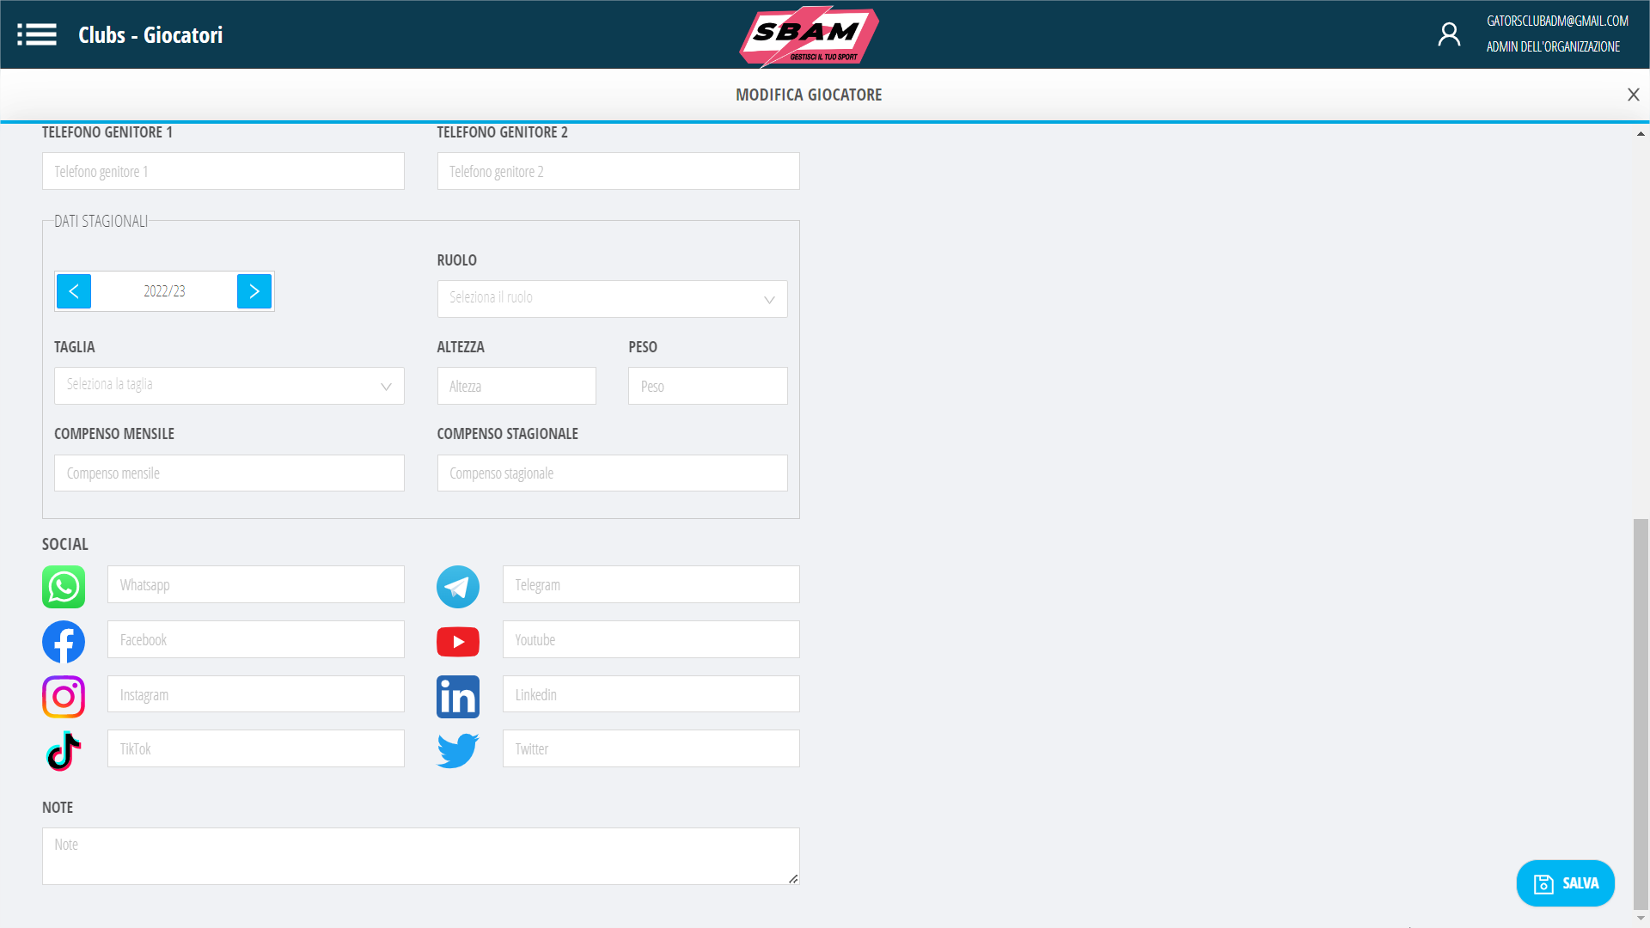1650x928 pixels.
Task: Open the Ruolo dropdown
Action: tap(612, 299)
